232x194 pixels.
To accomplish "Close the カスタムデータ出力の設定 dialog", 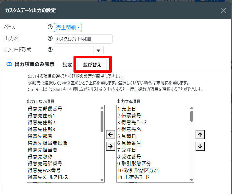I will pyautogui.click(x=223, y=10).
